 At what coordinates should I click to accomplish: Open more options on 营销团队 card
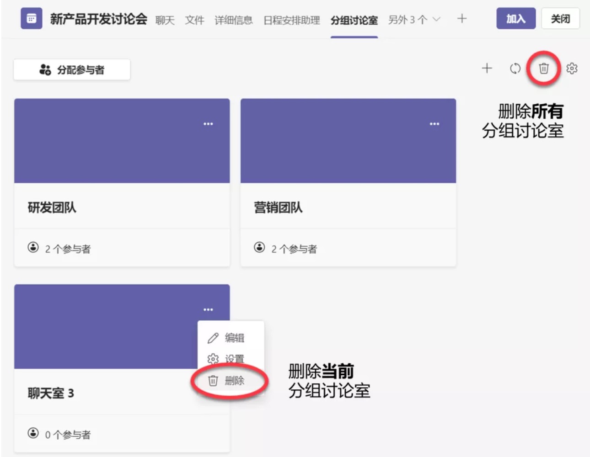tap(434, 124)
